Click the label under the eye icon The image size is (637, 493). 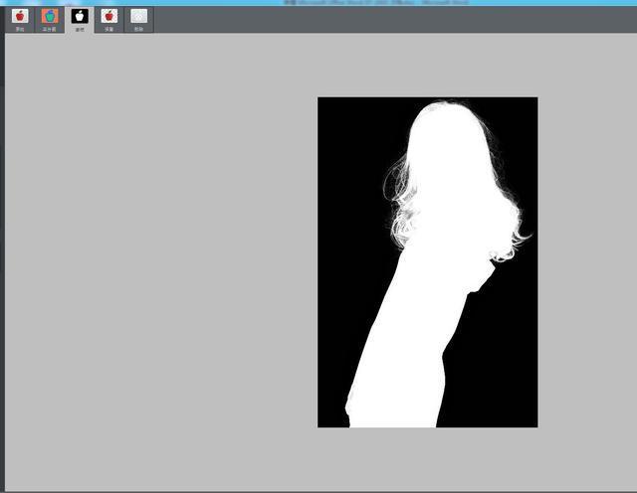138,29
